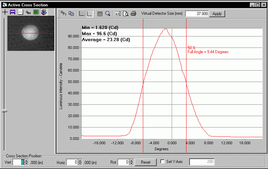The height and width of the screenshot is (169, 268).
Task: Open print preview icon
Action: point(126,14)
